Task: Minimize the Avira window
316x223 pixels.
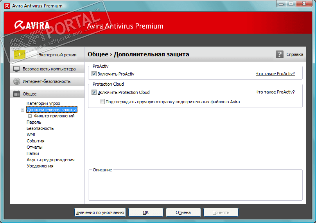Action: [282, 4]
